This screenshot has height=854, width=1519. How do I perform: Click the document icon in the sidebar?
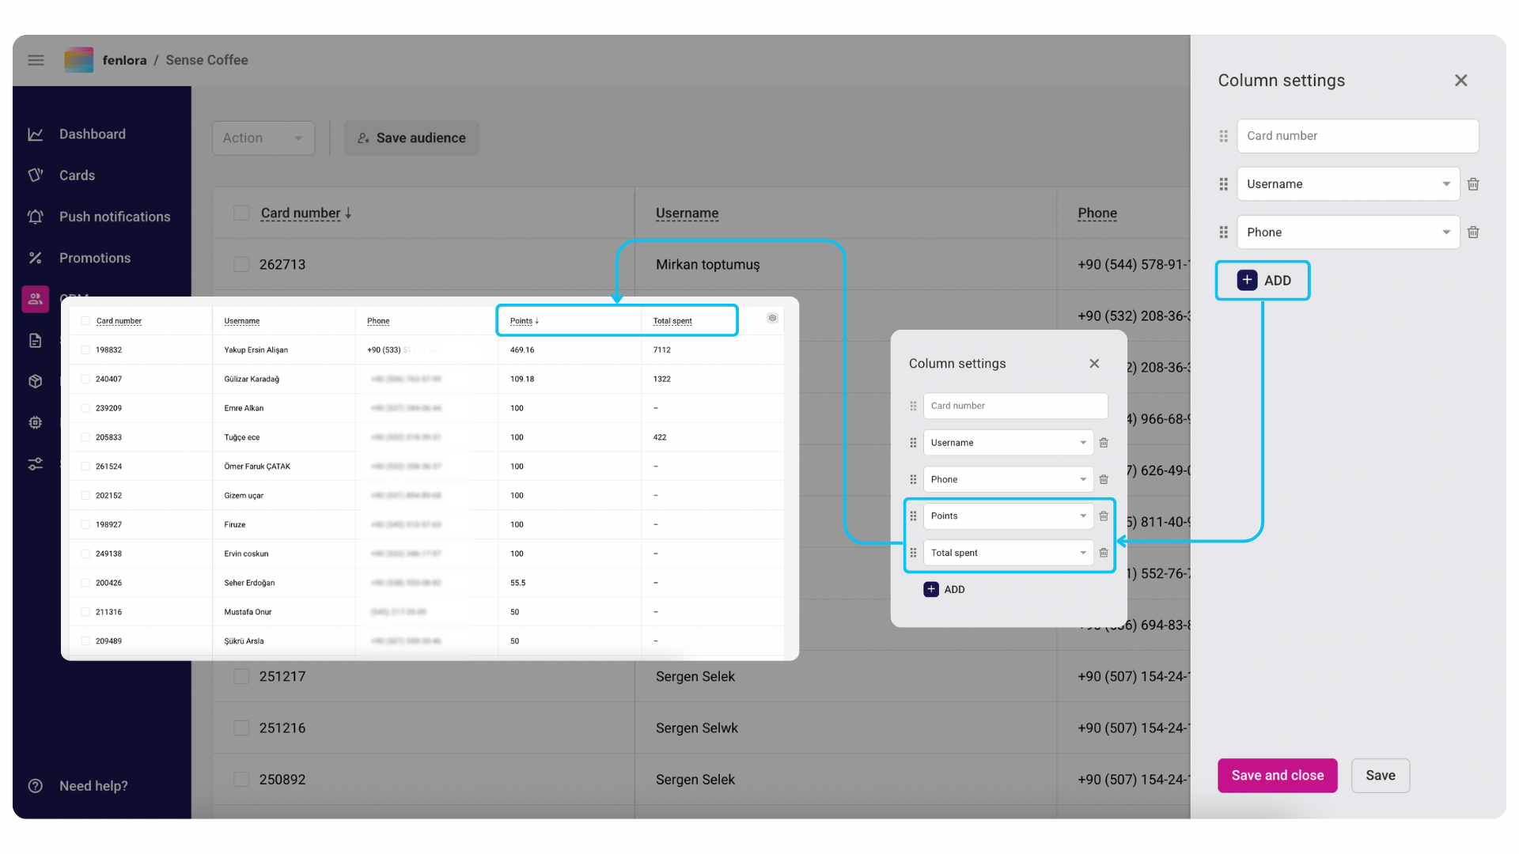pyautogui.click(x=36, y=341)
